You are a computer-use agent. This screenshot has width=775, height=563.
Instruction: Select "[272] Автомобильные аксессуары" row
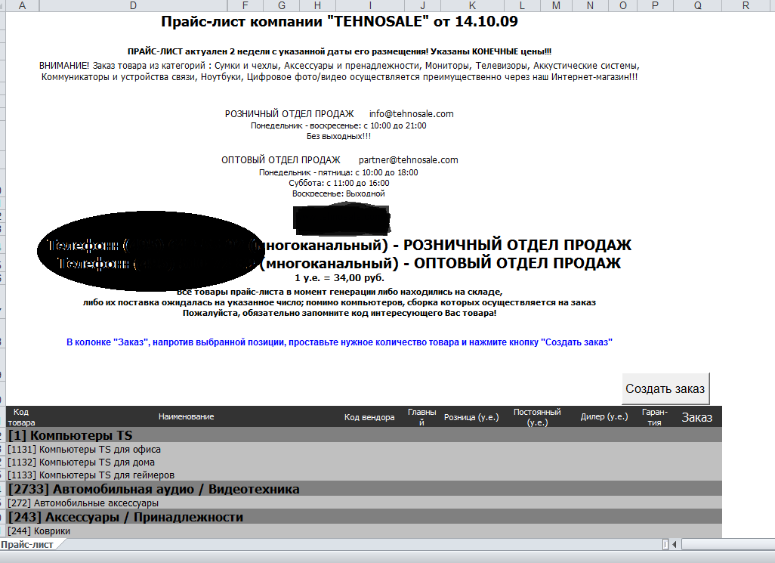click(83, 503)
